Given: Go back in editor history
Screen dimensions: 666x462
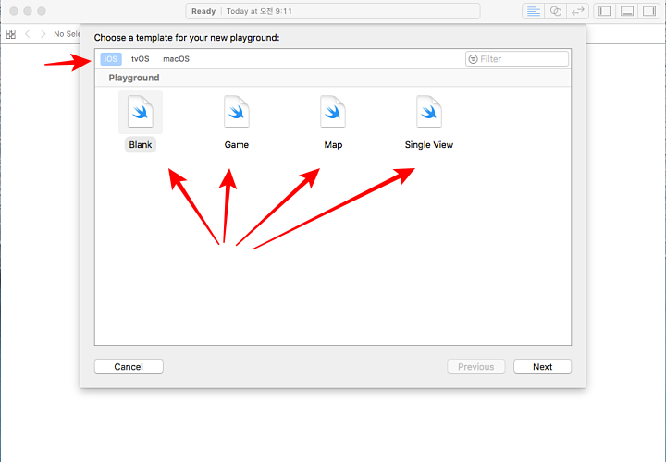Looking at the screenshot, I should (x=28, y=34).
